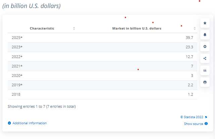This screenshot has height=139, width=215.
Task: Open the bell notification alert icon
Action: tap(205, 35)
